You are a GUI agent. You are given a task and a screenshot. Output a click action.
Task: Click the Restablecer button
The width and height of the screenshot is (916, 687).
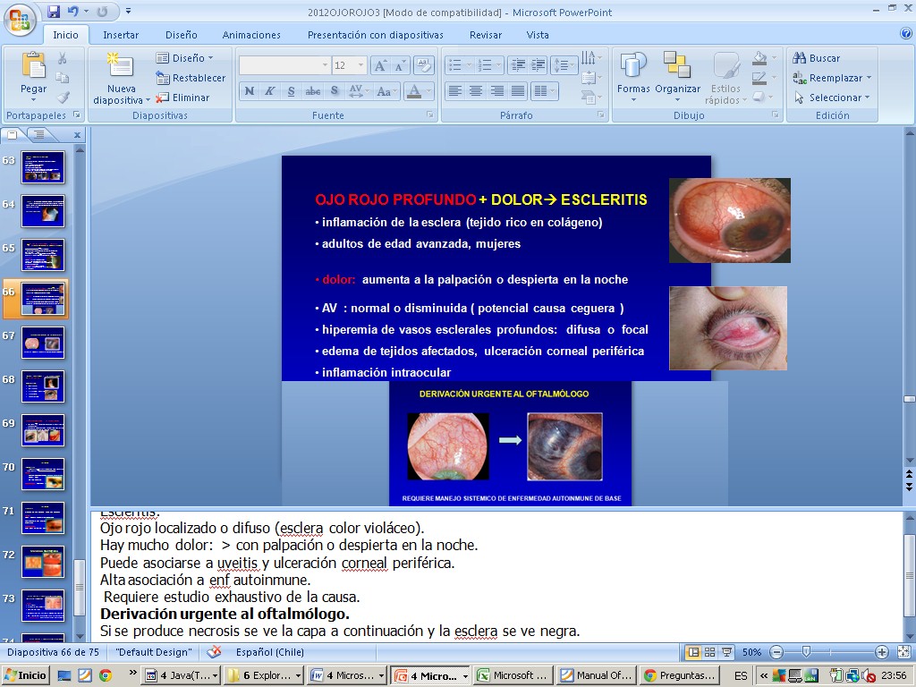(x=191, y=78)
